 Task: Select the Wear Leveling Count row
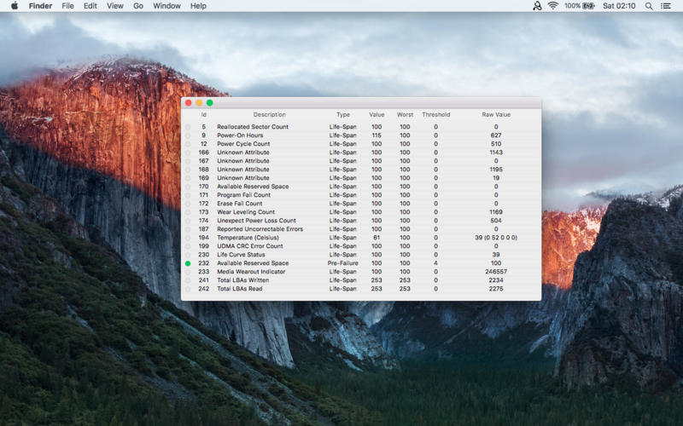(361, 212)
